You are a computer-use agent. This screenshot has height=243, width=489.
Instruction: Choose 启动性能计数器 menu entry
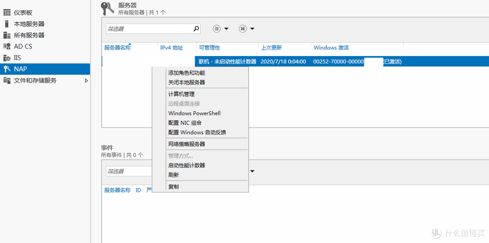point(187,165)
